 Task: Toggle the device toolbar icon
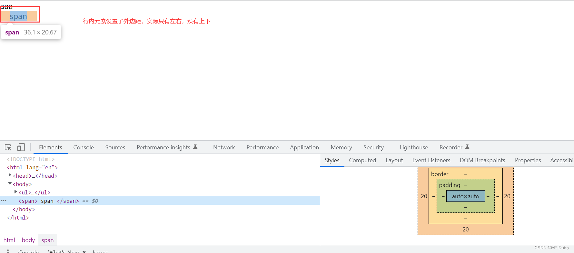coord(21,147)
